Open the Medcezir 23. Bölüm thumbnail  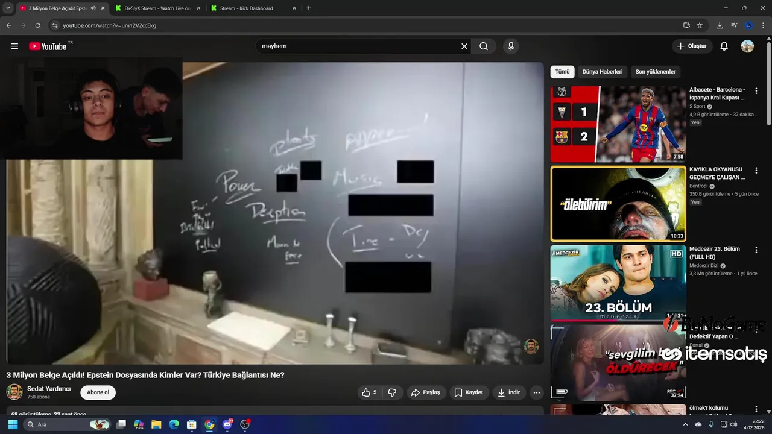pos(618,283)
